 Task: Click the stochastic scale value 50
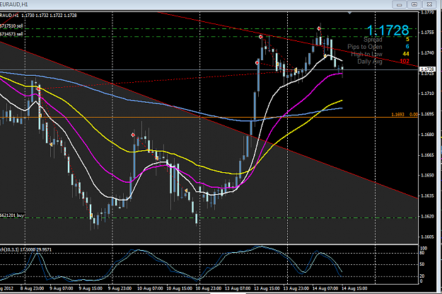coord(422,264)
